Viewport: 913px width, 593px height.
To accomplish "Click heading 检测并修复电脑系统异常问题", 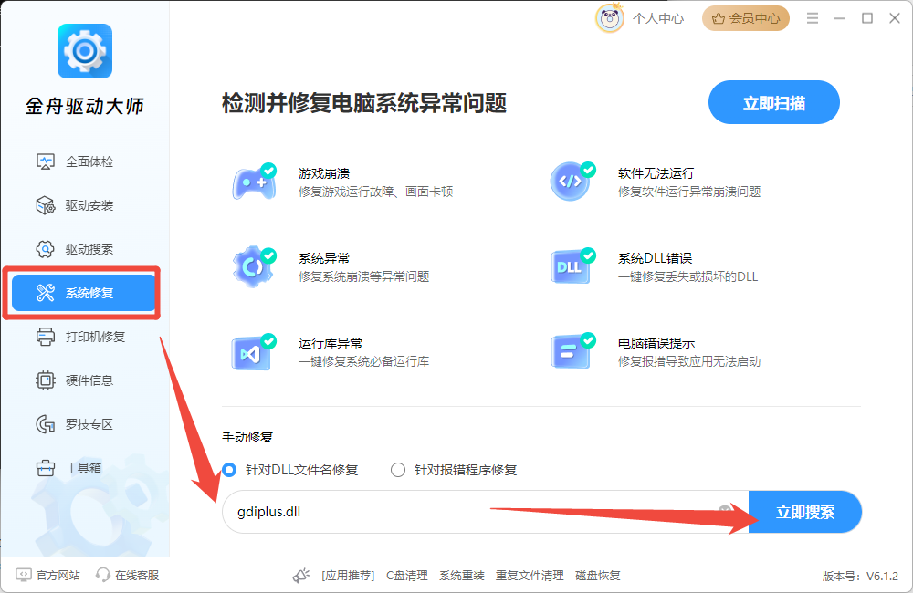I will pos(364,103).
